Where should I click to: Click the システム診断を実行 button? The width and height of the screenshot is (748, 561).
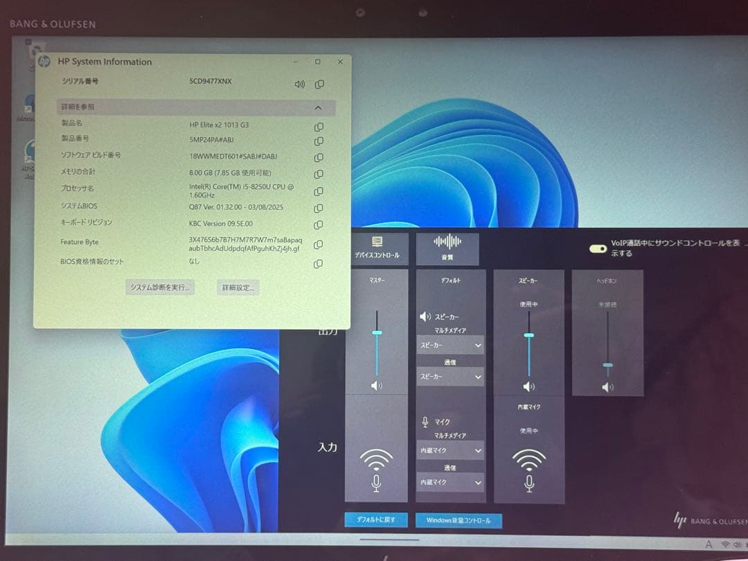pyautogui.click(x=160, y=287)
